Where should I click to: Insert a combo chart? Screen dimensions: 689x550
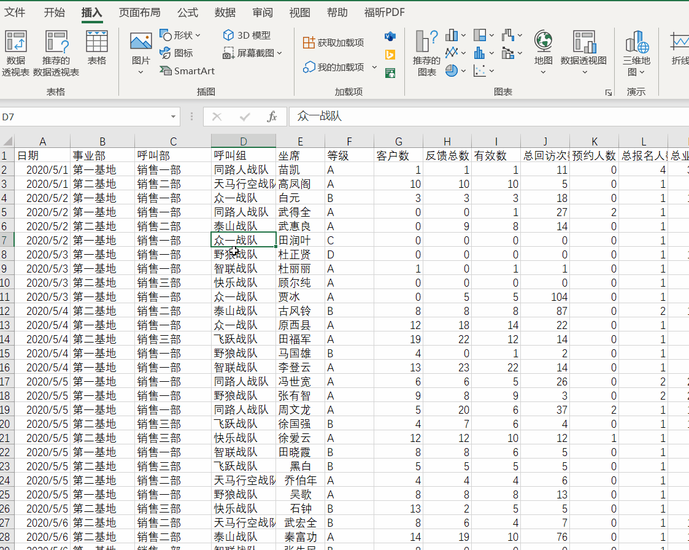tap(507, 53)
